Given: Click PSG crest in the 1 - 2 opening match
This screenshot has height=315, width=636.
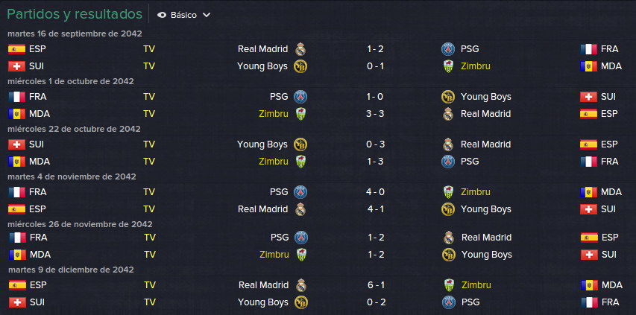Looking at the screenshot, I should coord(448,49).
